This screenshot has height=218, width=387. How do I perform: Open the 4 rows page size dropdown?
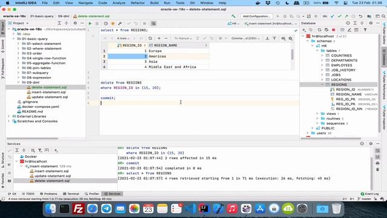pos(123,38)
